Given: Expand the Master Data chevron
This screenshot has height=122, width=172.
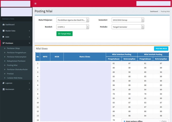Looking at the screenshot, I should [x=30, y=31].
